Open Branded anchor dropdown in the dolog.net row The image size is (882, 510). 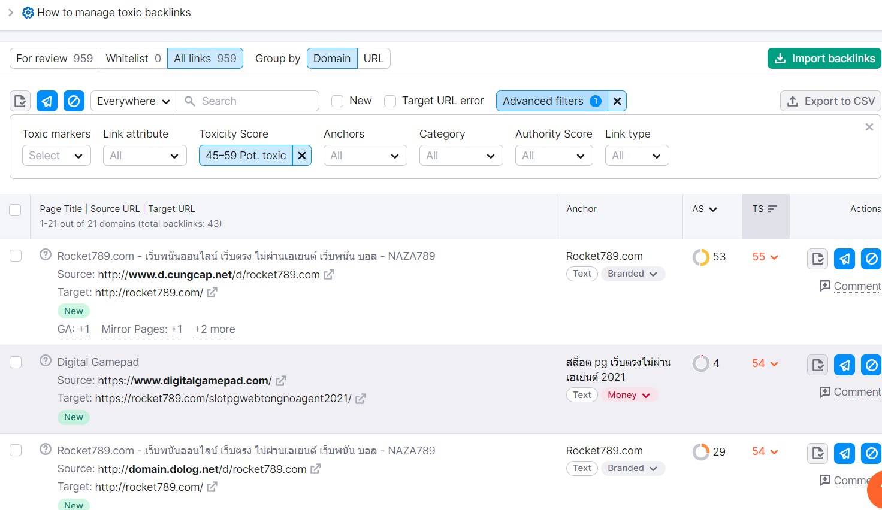coord(632,468)
